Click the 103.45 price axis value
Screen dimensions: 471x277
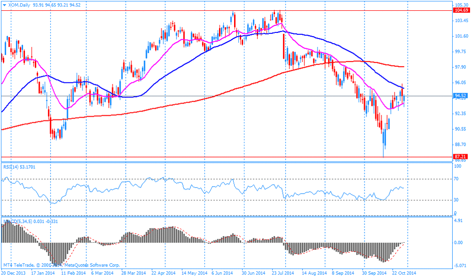462,21
